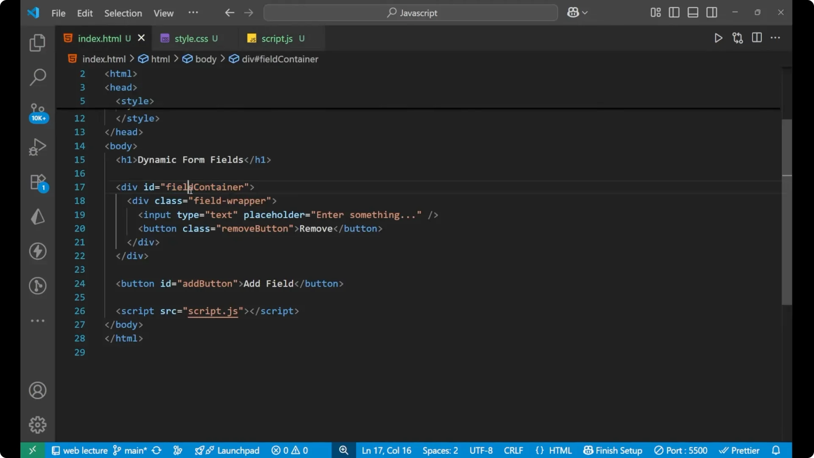Open the source control sync icon next to main
This screenshot has height=458, width=814.
tap(156, 450)
